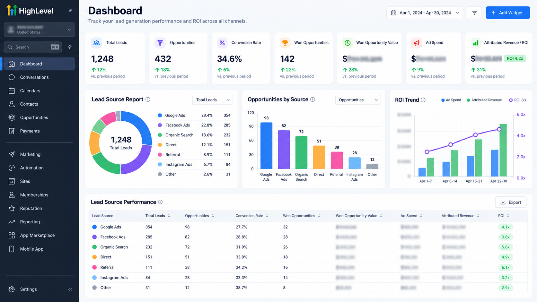537x302 pixels.
Task: Open the Total Leads metric dropdown
Action: coord(213,100)
